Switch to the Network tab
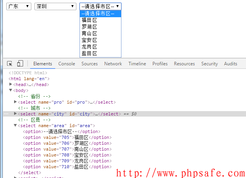The height and width of the screenshot is (178, 246). (113, 64)
